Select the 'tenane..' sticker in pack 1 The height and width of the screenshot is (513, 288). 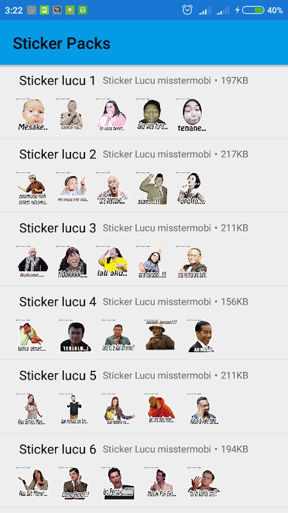coord(192,115)
